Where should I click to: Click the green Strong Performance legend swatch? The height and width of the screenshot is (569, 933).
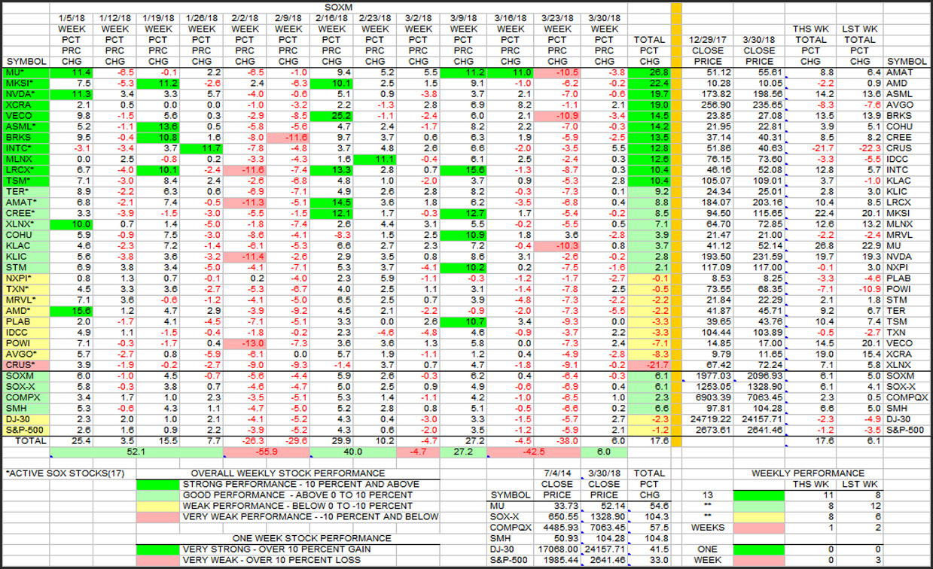pyautogui.click(x=157, y=484)
